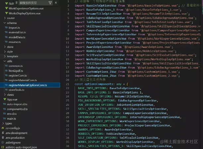Click line number 21 in the gutter
The width and height of the screenshot is (203, 149).
tap(67, 84)
